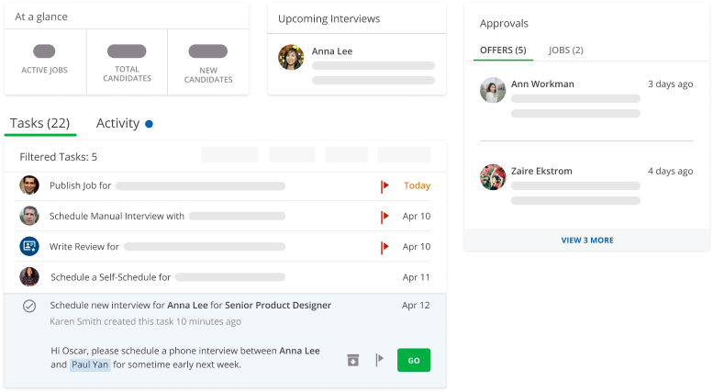Click Ann Workman's profile photo
The height and width of the screenshot is (392, 713).
(x=493, y=90)
